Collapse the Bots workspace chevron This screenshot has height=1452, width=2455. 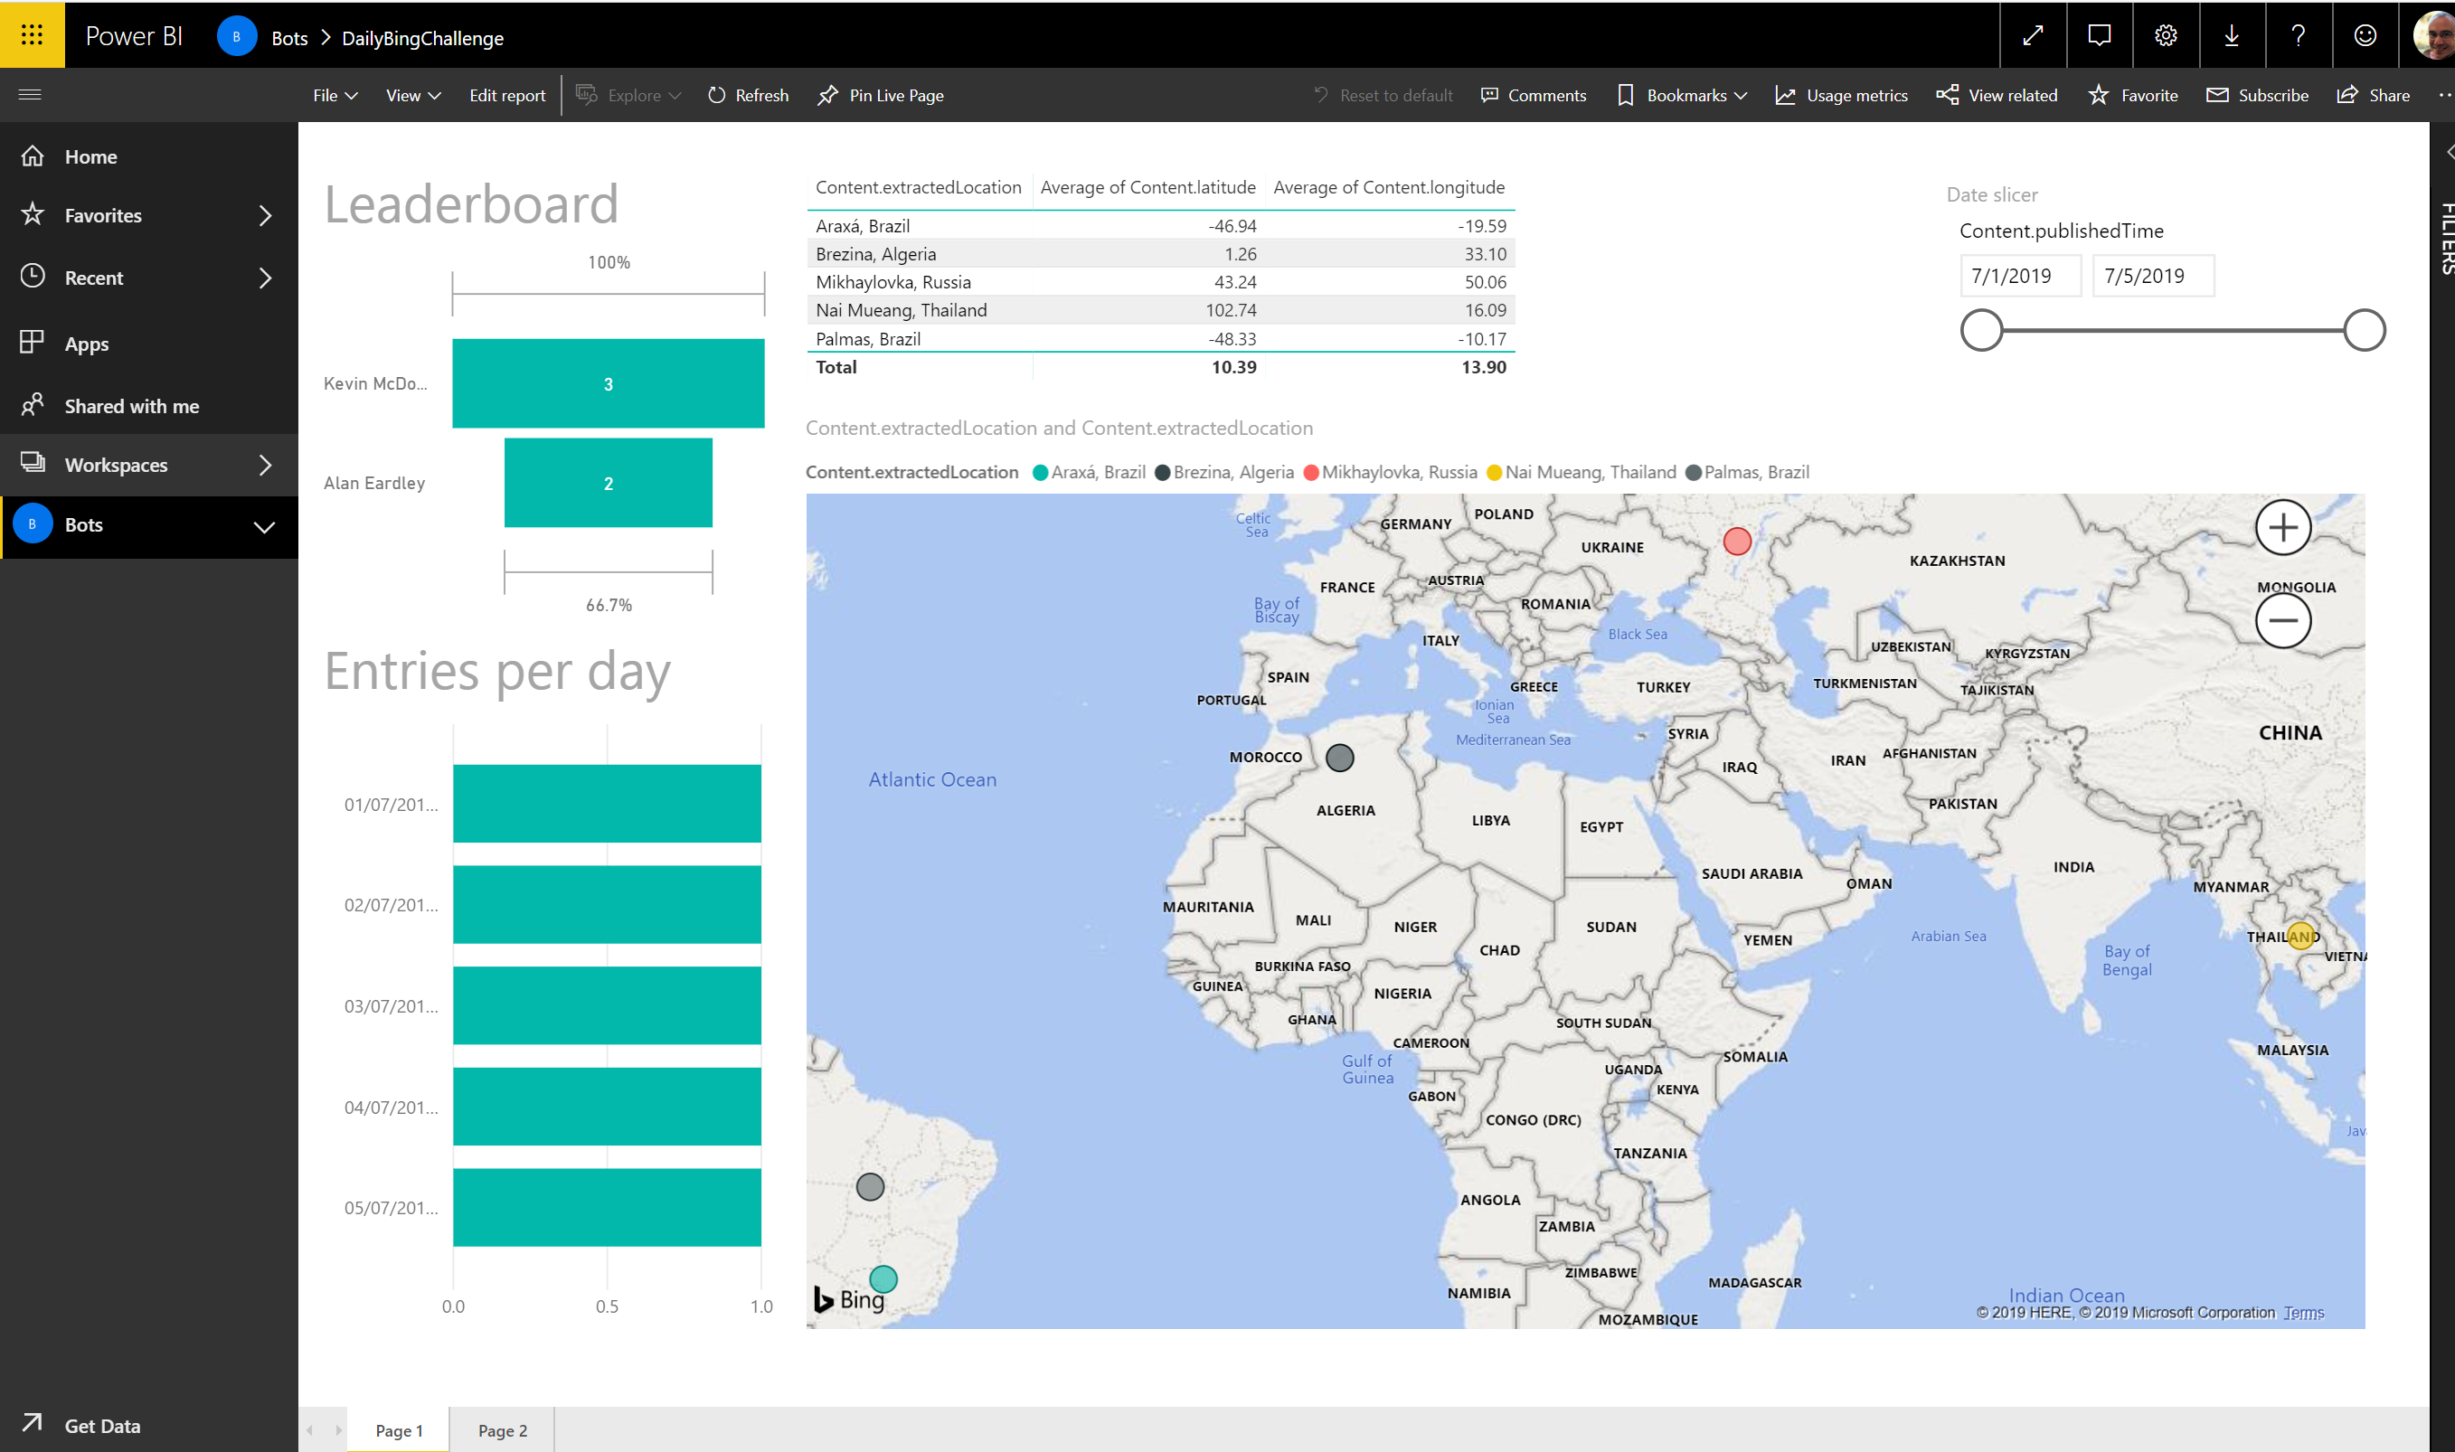[264, 526]
